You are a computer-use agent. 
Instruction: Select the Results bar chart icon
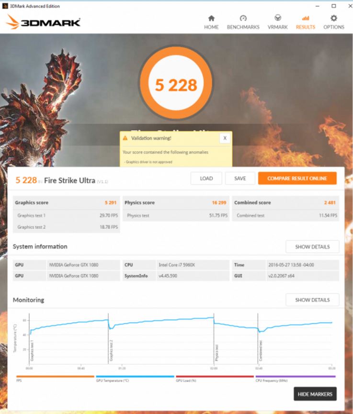tap(305, 18)
